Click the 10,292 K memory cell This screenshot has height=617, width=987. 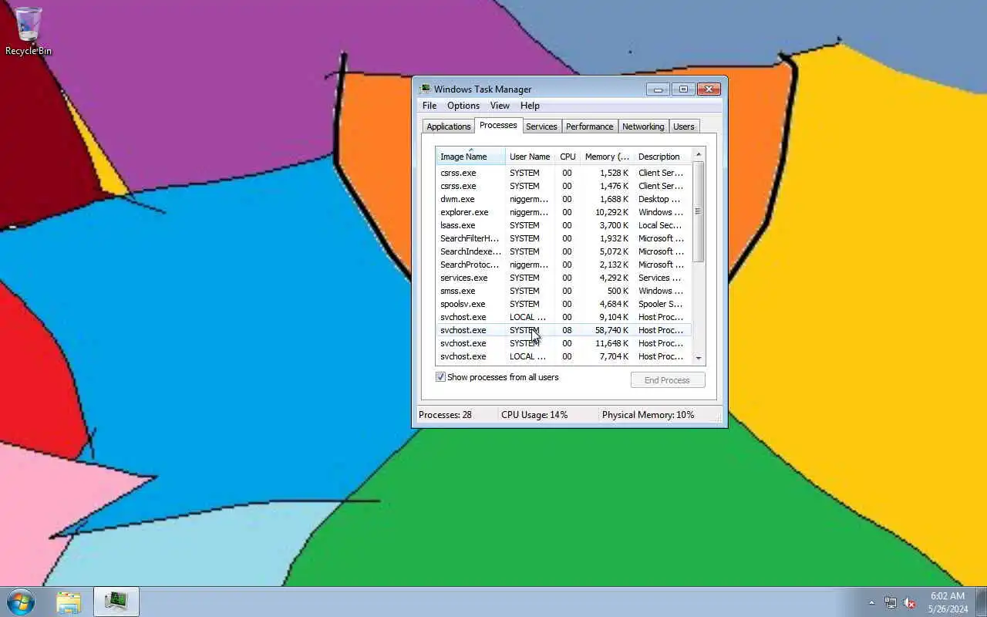tap(611, 212)
